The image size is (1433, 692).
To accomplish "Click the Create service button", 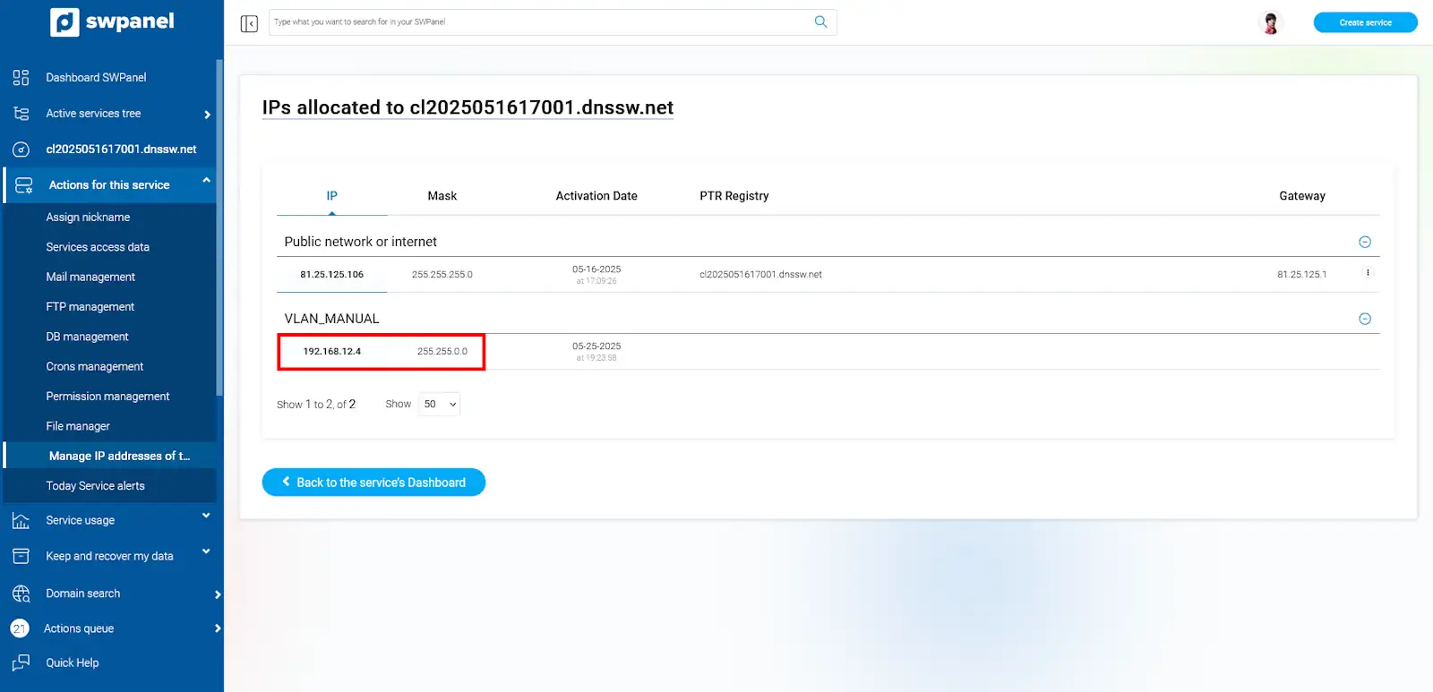I will pyautogui.click(x=1365, y=22).
